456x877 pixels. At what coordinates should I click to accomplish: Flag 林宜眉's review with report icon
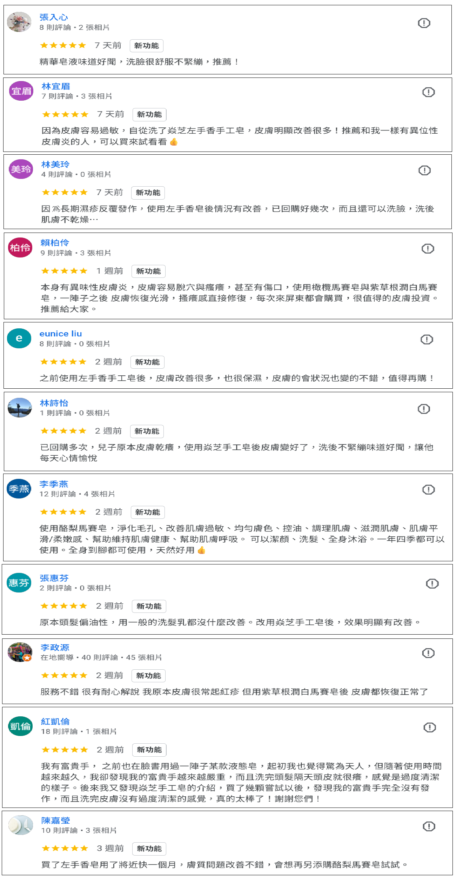[428, 92]
